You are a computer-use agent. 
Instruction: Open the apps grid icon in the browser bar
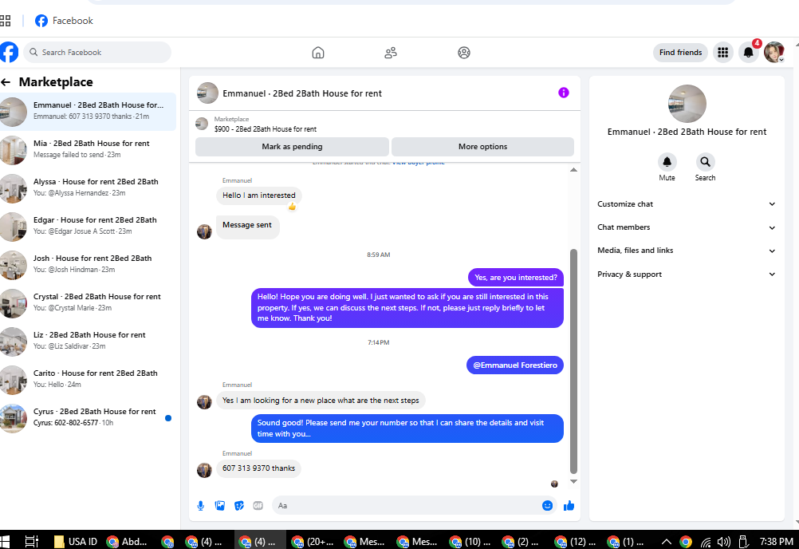[x=5, y=21]
